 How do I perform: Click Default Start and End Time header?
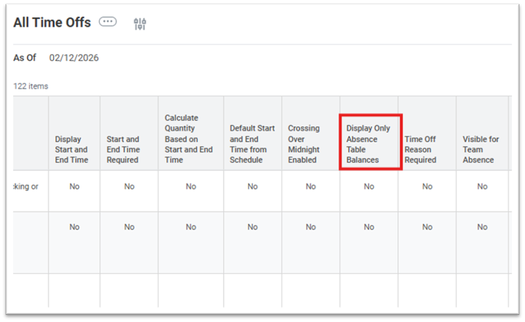[x=252, y=144]
